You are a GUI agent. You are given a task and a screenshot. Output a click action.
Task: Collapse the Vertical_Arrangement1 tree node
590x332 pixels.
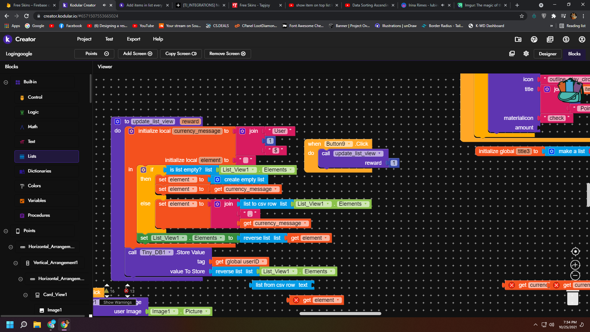[x=16, y=263]
